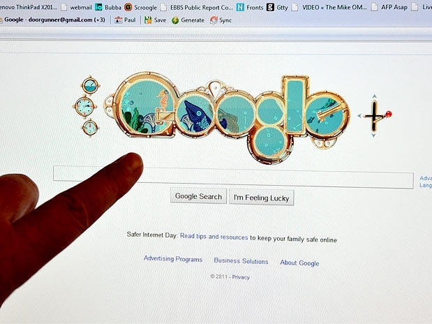Image resolution: width=432 pixels, height=324 pixels.
Task: Open the AFP Asap bookmark
Action: point(389,7)
